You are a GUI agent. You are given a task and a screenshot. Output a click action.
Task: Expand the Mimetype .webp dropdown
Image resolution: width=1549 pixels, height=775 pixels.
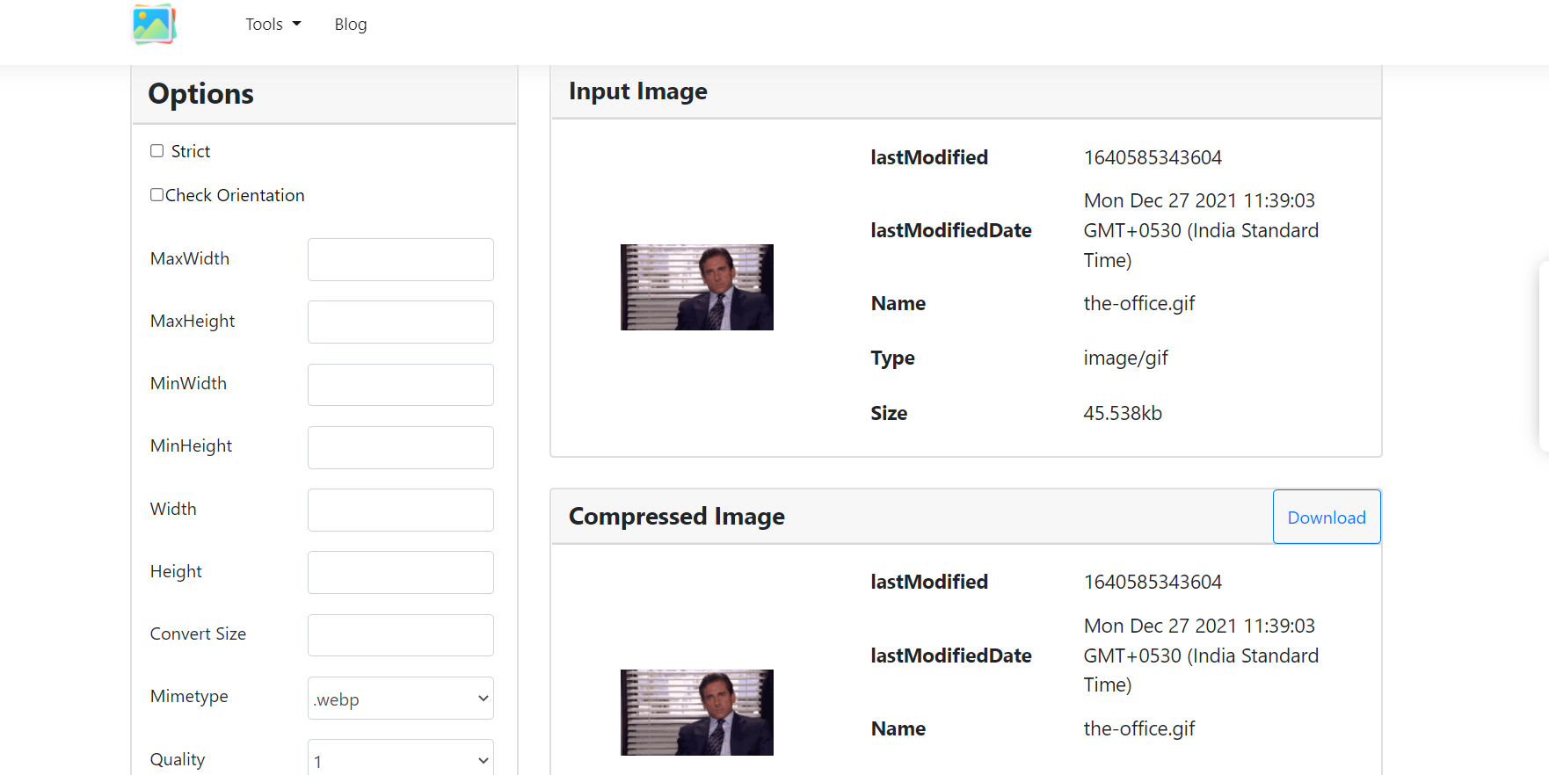click(x=400, y=699)
